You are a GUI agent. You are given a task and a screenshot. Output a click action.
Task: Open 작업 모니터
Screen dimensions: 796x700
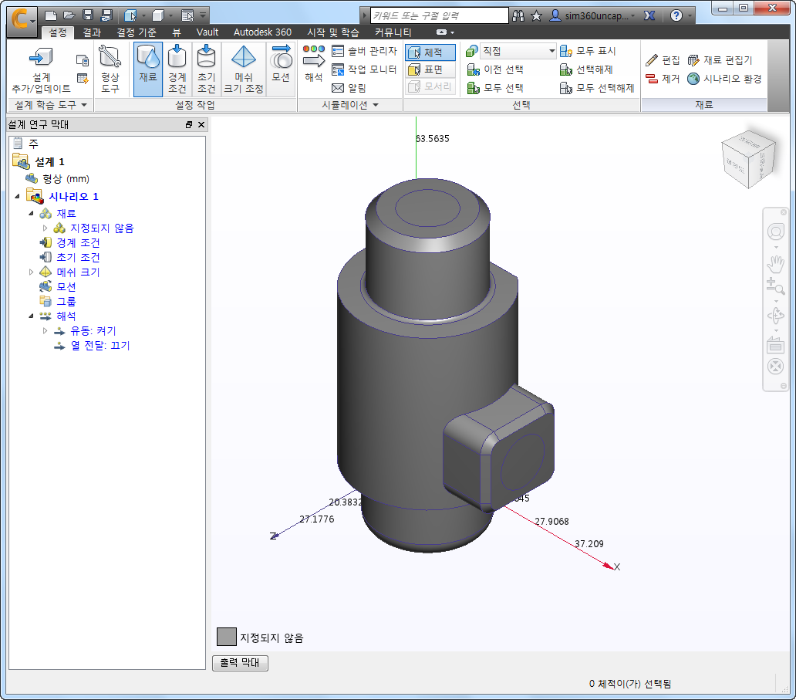point(364,69)
